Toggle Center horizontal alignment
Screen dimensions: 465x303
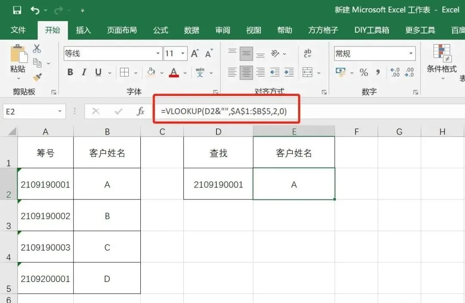coord(246,72)
